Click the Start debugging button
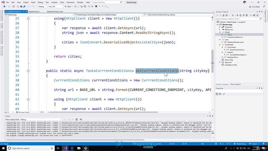The image size is (268, 151). click(x=68, y=7)
